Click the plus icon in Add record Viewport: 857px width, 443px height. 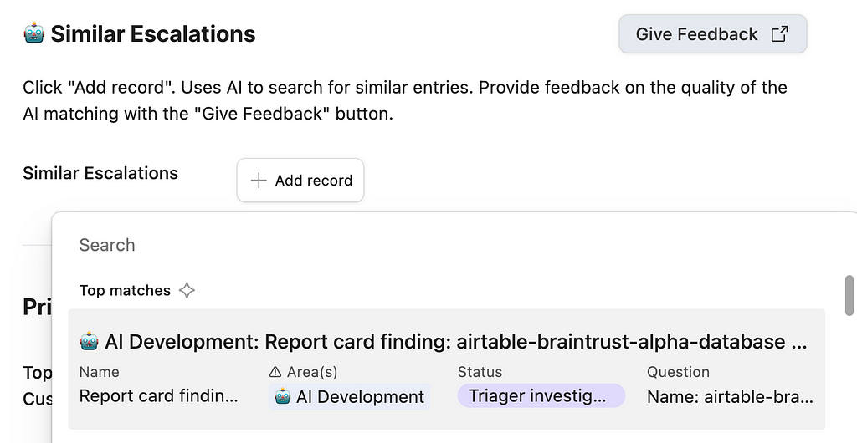(259, 181)
